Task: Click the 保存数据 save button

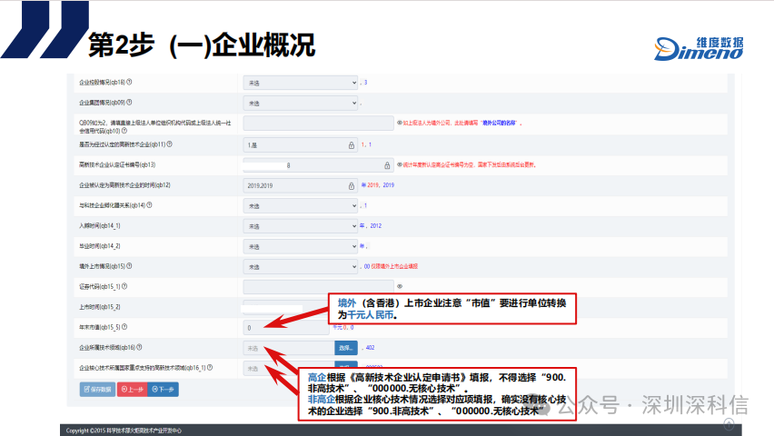Action: (98, 389)
